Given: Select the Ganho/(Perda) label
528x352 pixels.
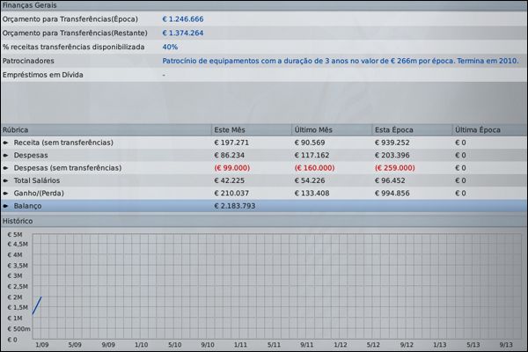Looking at the screenshot, I should [39, 194].
